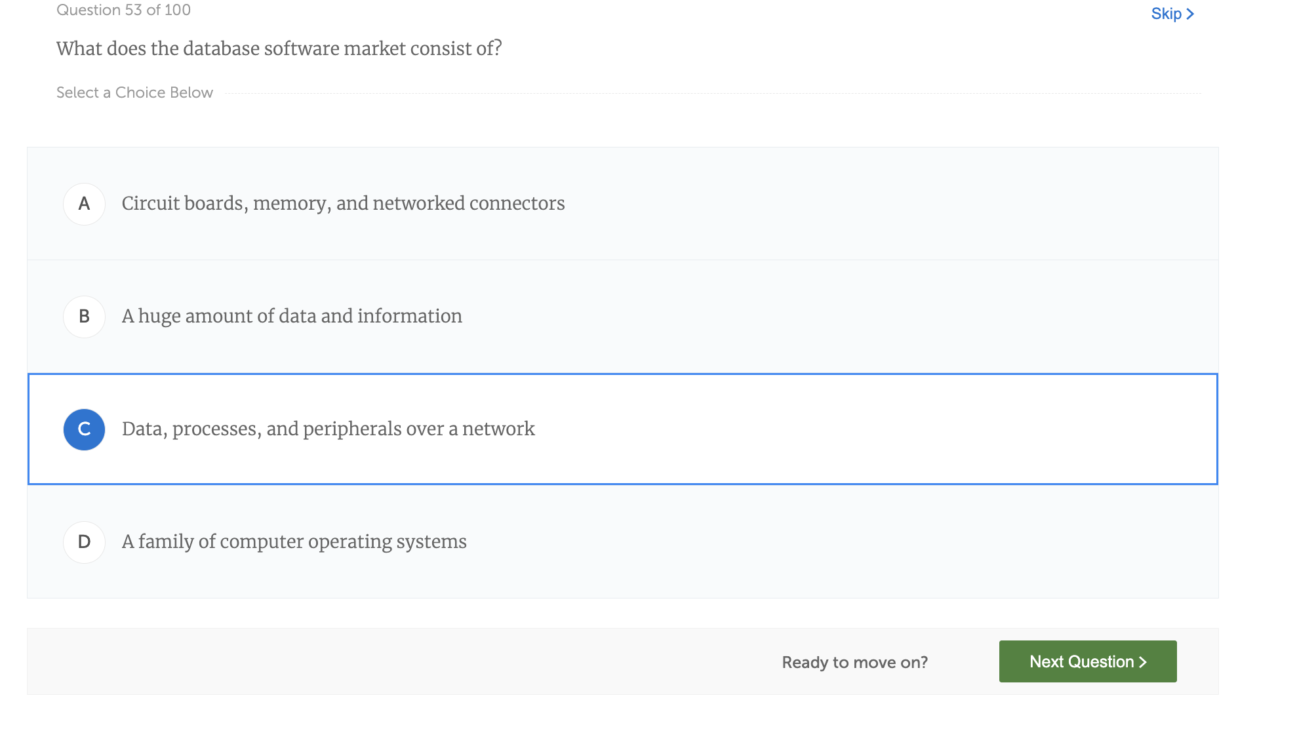Image resolution: width=1297 pixels, height=746 pixels.
Task: Select the answer about circuit boards and memory
Action: click(x=342, y=203)
